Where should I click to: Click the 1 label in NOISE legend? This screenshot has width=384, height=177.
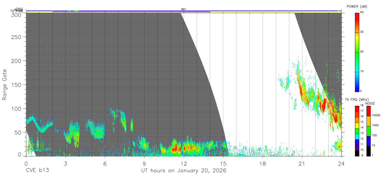coord(373,155)
